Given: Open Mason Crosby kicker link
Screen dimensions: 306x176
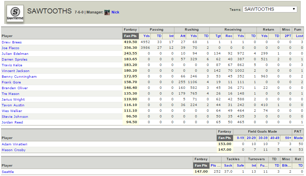Looking at the screenshot, I should coord(14,150).
